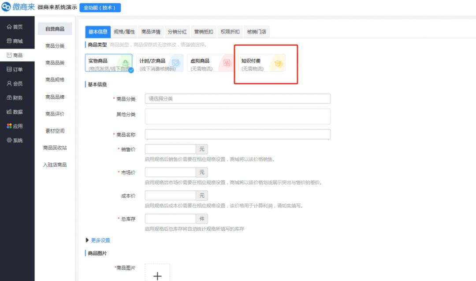This screenshot has height=281, width=476.
Task: Click the plus button to upload 商品图片
Action: (157, 275)
